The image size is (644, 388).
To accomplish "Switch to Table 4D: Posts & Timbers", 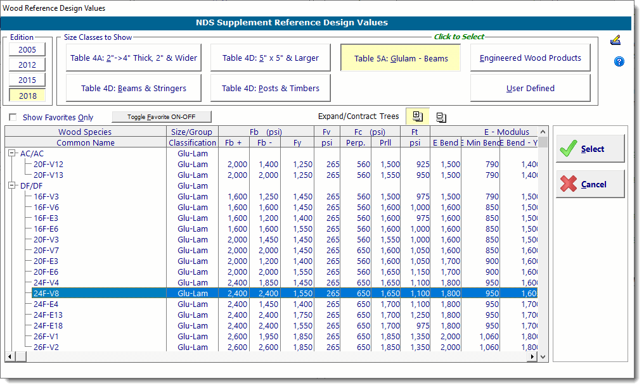I will tap(271, 89).
